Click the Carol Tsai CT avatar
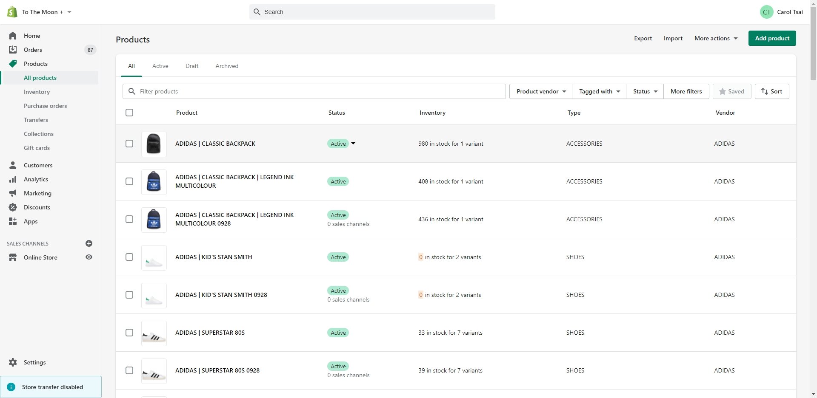Viewport: 817px width, 398px height. click(x=767, y=12)
